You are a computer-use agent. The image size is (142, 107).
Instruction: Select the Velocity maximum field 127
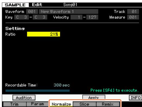click(92, 17)
